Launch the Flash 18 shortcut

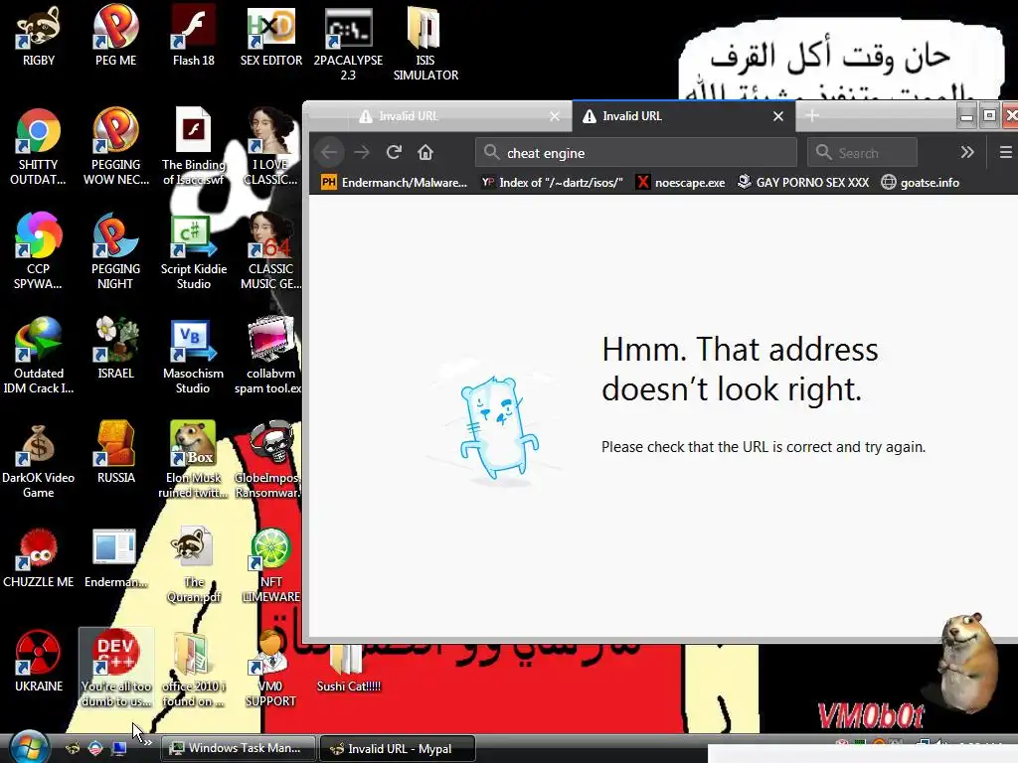tap(194, 37)
